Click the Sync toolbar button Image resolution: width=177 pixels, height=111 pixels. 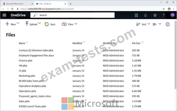click(50, 24)
